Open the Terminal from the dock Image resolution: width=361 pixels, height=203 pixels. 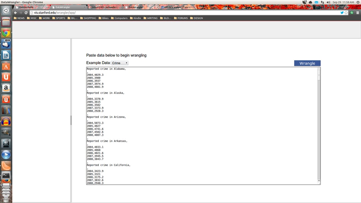click(x=6, y=176)
